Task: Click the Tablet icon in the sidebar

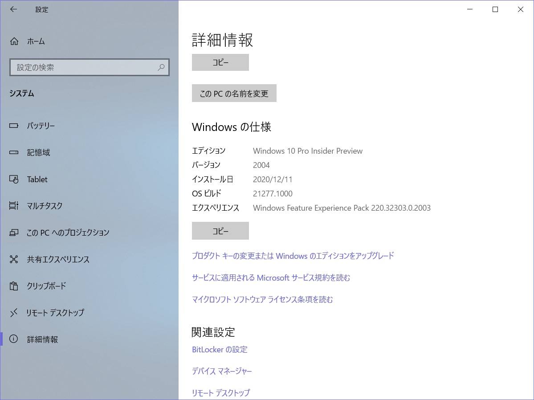Action: [x=14, y=179]
